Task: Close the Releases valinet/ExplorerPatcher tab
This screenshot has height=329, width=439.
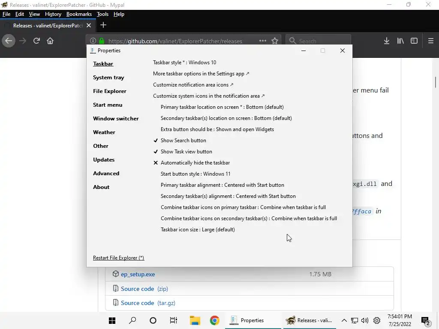Action: [89, 25]
